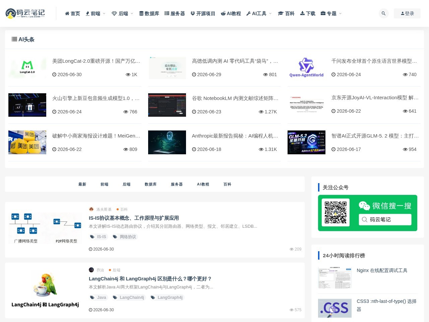Open the Nginx tool screenshot thumbnail

coord(335,277)
